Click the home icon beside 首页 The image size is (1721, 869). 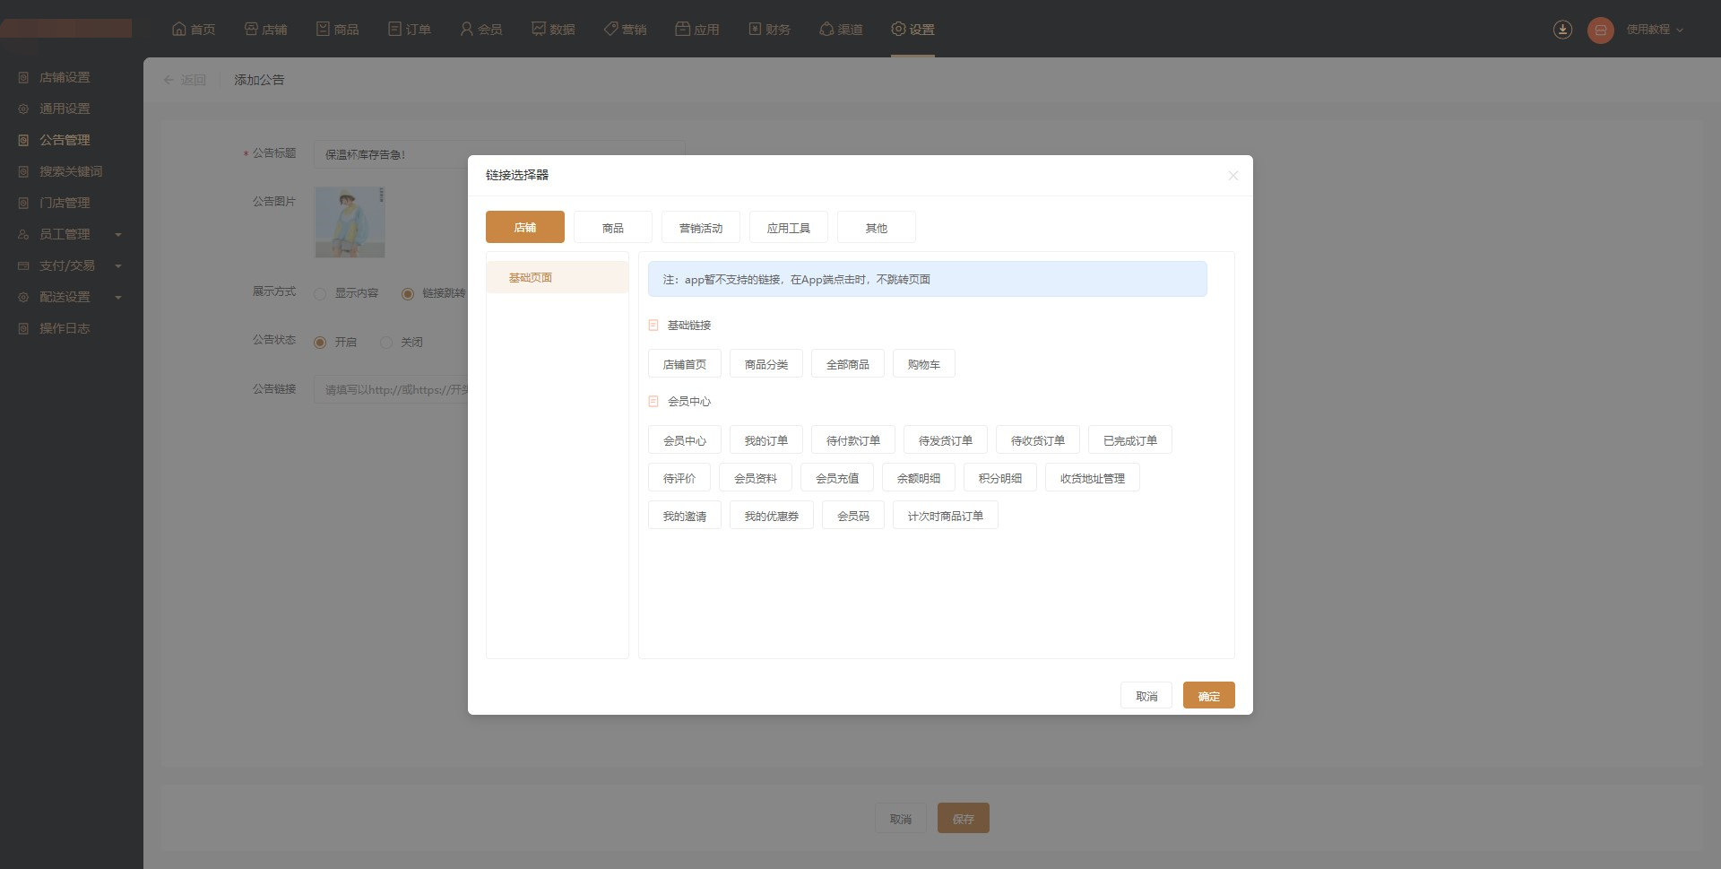(179, 29)
